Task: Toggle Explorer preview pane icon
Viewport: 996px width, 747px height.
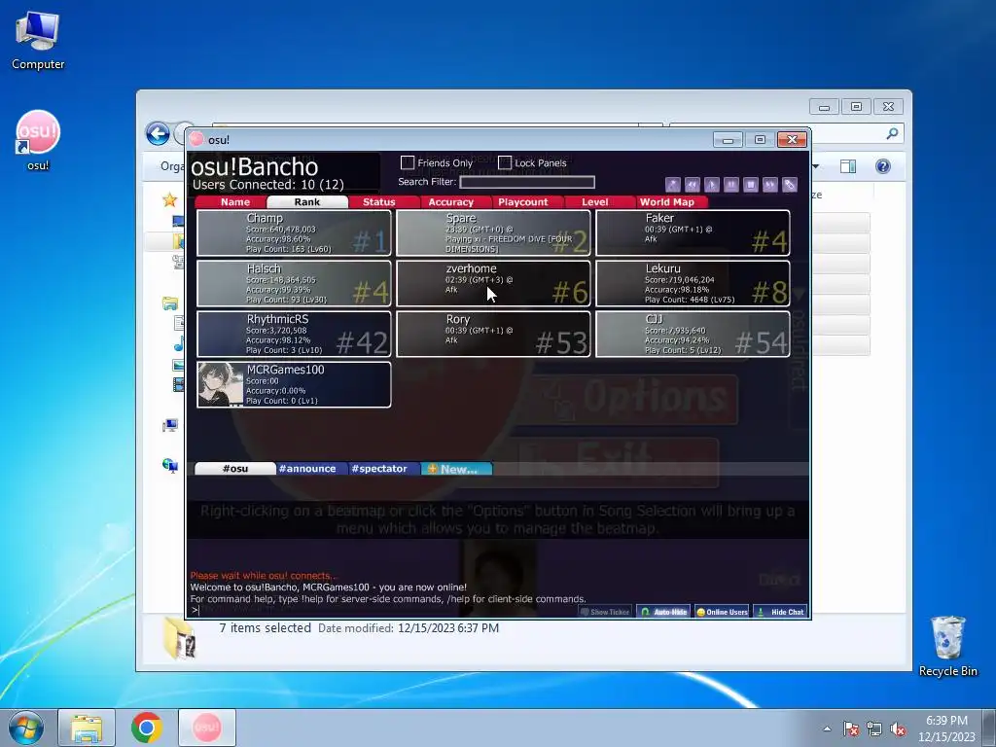Action: 848,166
